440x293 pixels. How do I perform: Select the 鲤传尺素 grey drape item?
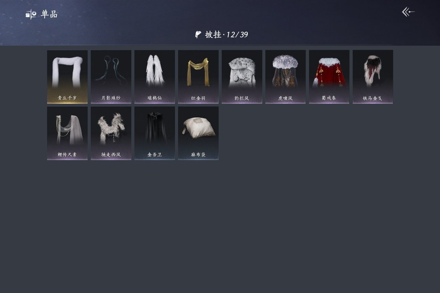pyautogui.click(x=67, y=133)
